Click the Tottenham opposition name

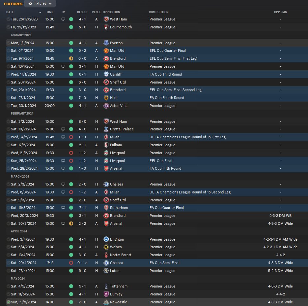pyautogui.click(x=119, y=286)
